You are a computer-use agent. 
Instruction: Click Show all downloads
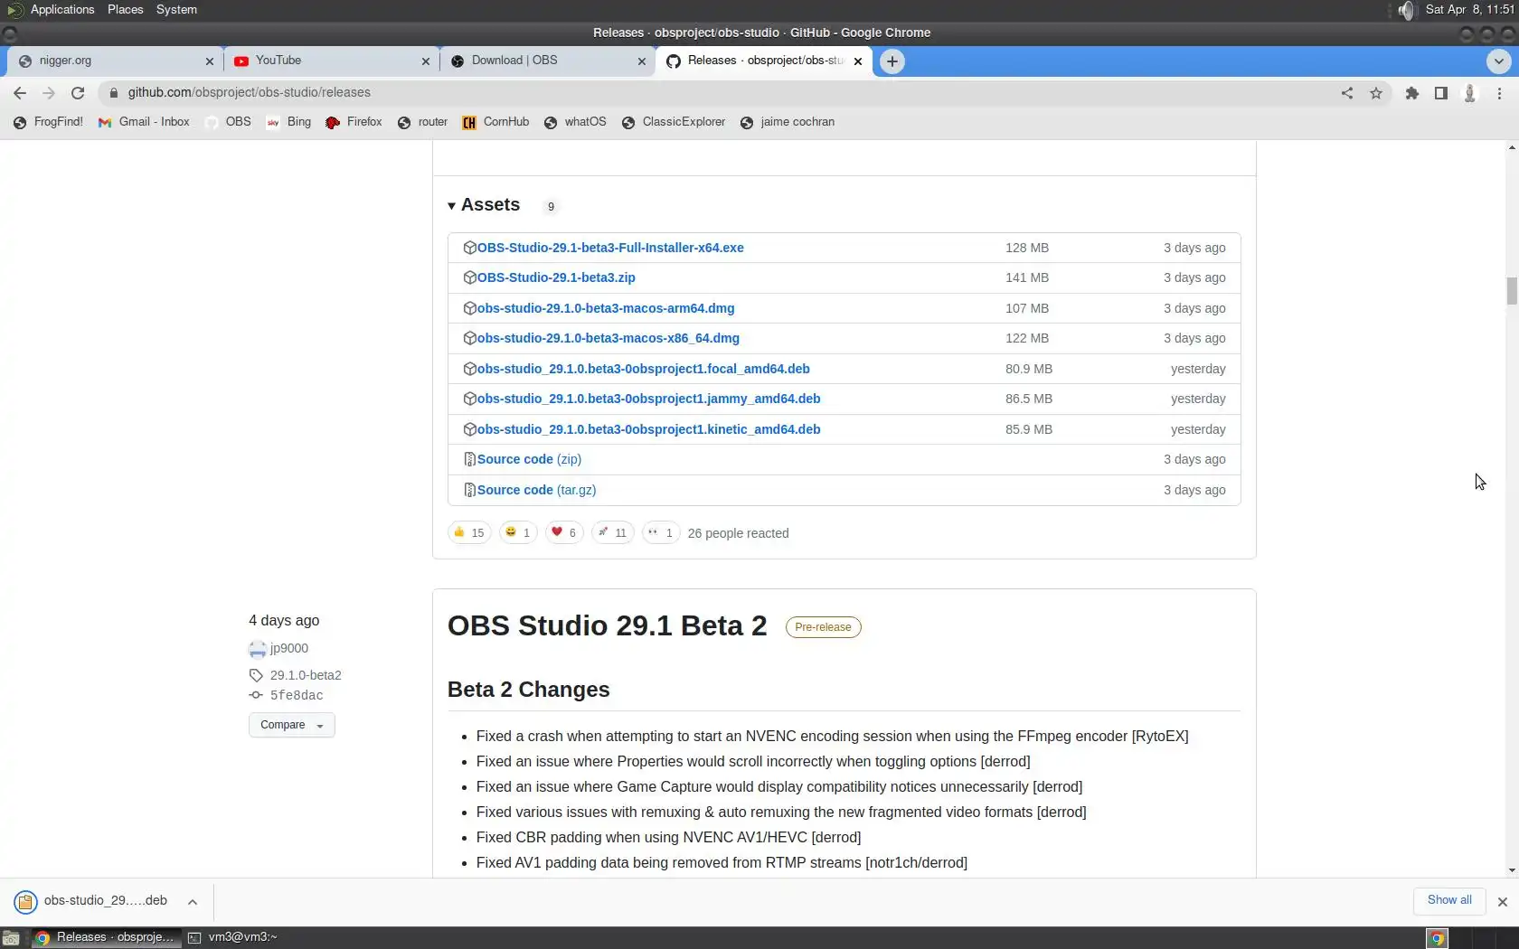[x=1449, y=900]
